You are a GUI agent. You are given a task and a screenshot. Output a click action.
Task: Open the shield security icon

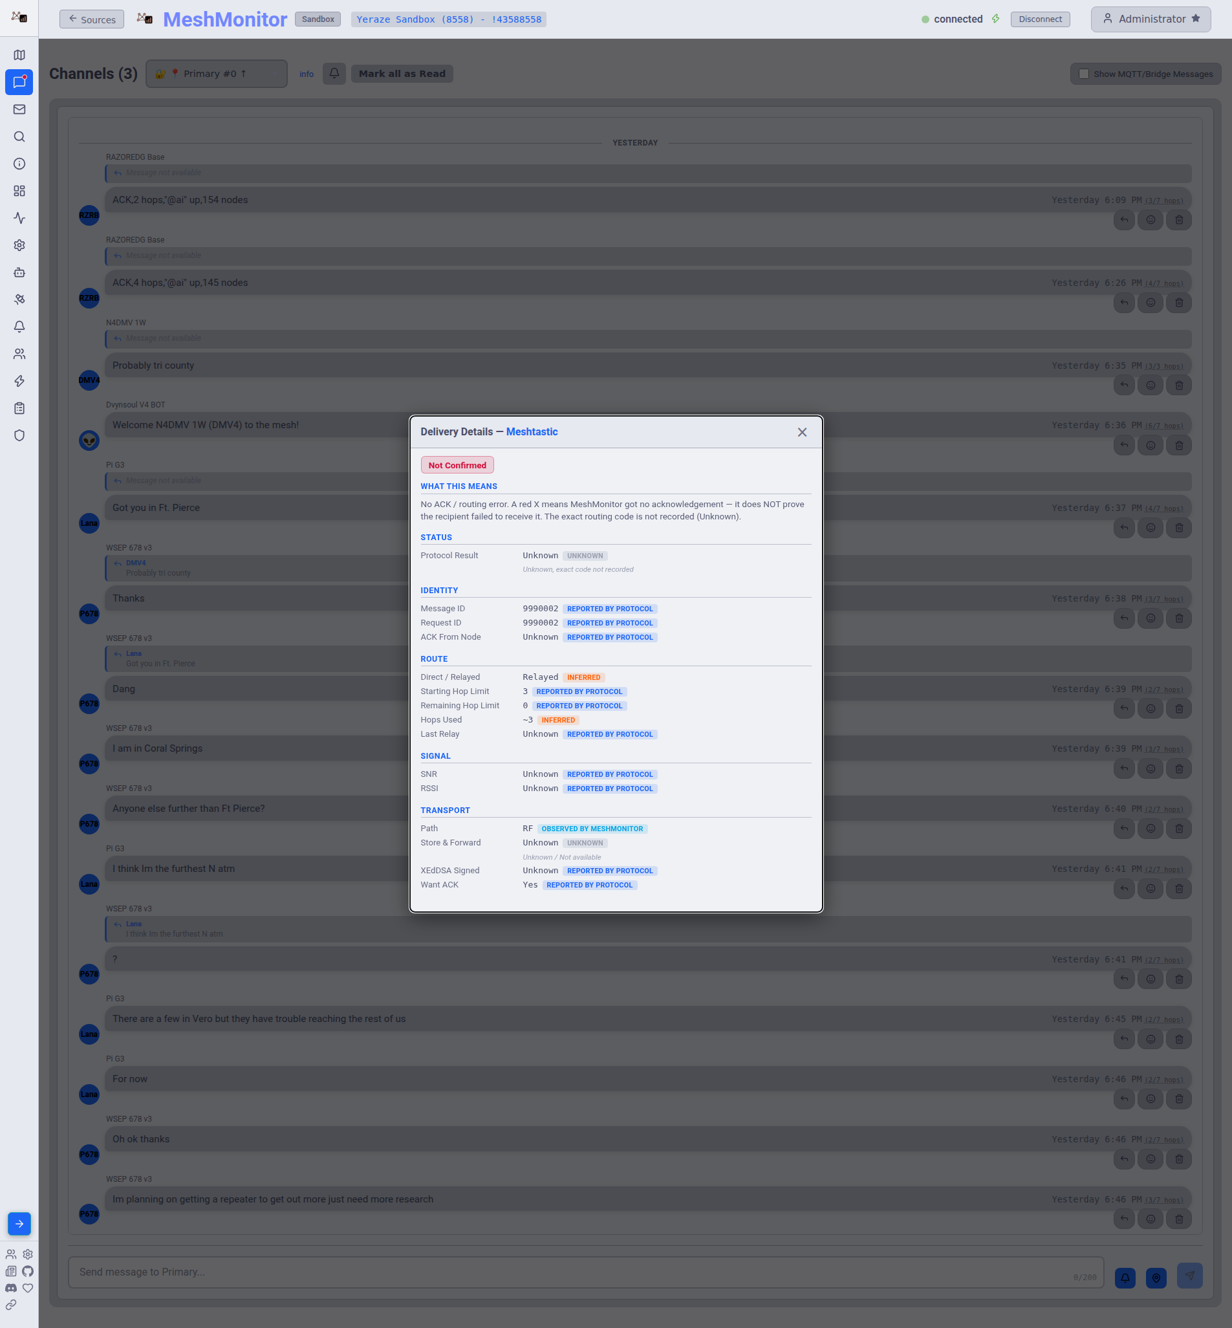19,435
